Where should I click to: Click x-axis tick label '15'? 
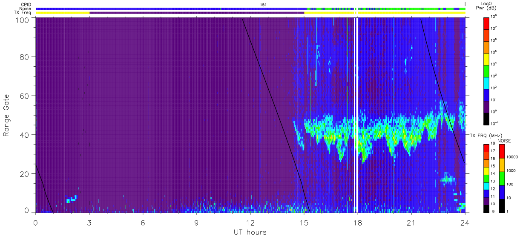click(x=304, y=223)
